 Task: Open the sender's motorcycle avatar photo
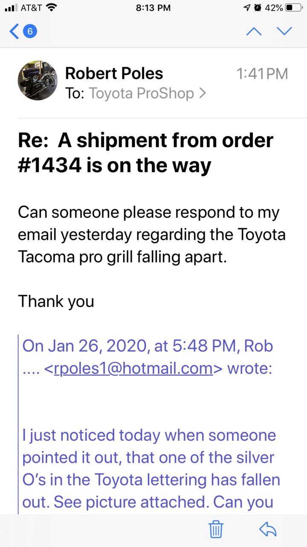click(x=38, y=80)
